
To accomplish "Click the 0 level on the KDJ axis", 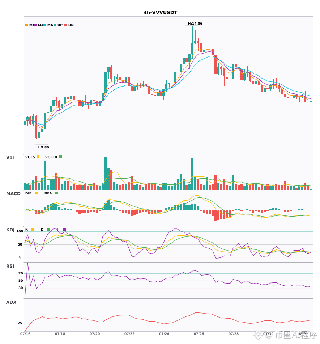I will tap(20, 257).
